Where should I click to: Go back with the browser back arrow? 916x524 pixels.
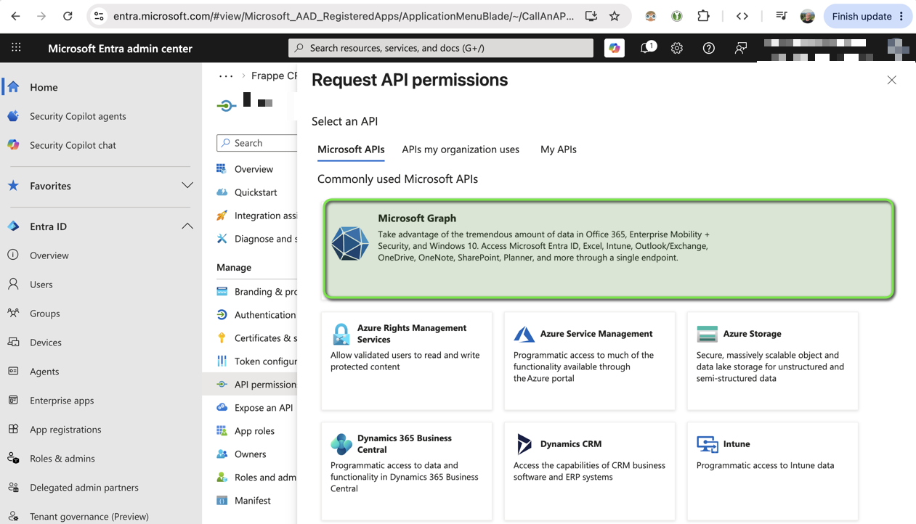click(16, 16)
